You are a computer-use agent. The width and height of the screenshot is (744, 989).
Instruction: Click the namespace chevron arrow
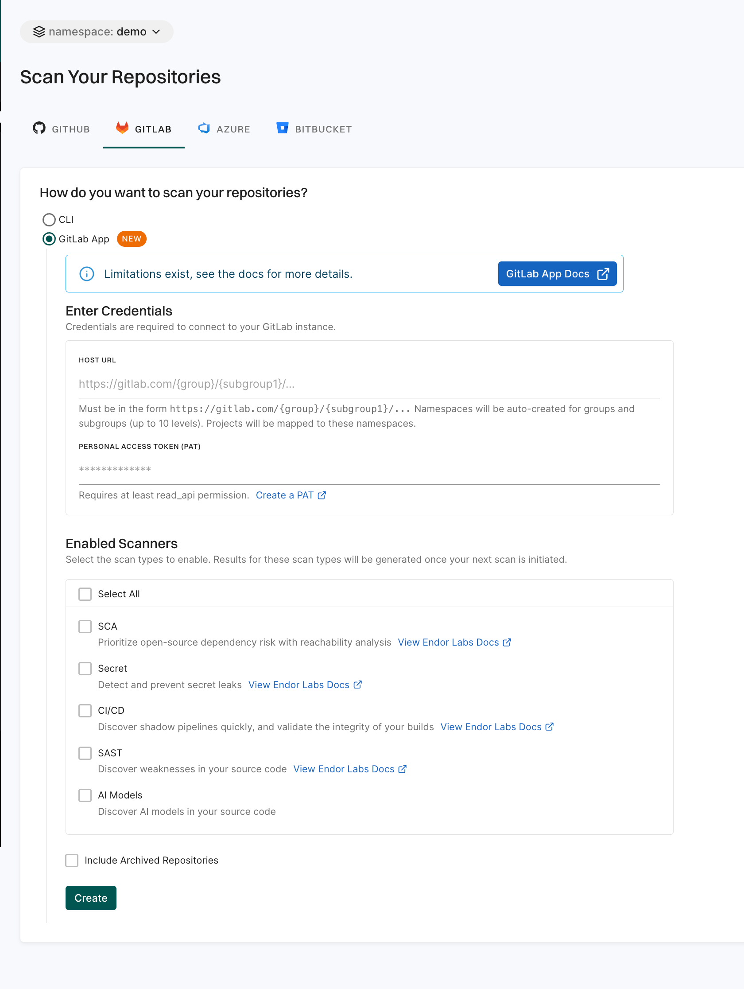coord(156,32)
